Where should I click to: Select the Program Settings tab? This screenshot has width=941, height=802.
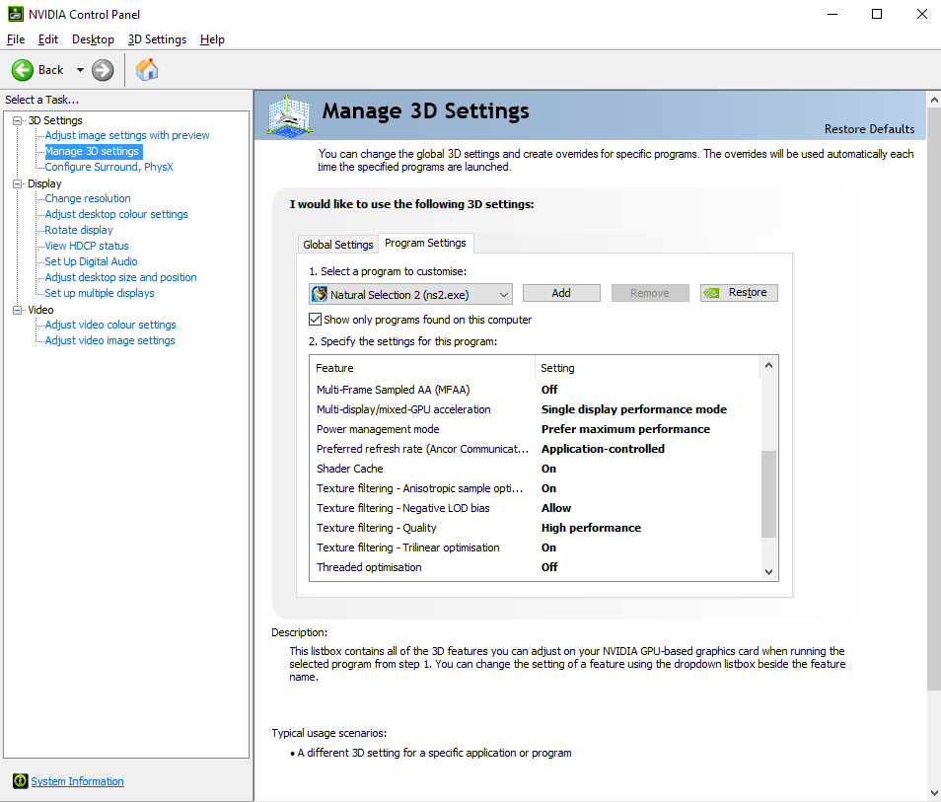coord(425,243)
